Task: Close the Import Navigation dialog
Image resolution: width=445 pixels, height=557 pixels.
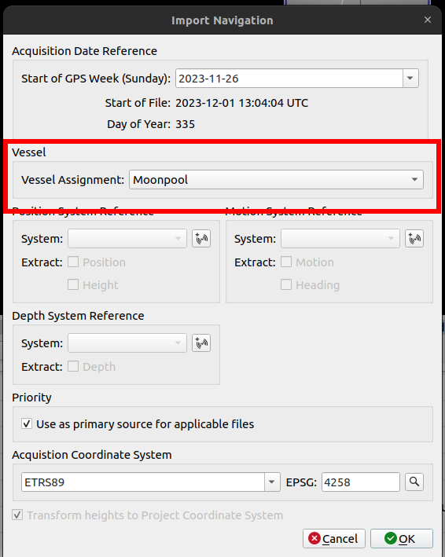Action: (428, 20)
